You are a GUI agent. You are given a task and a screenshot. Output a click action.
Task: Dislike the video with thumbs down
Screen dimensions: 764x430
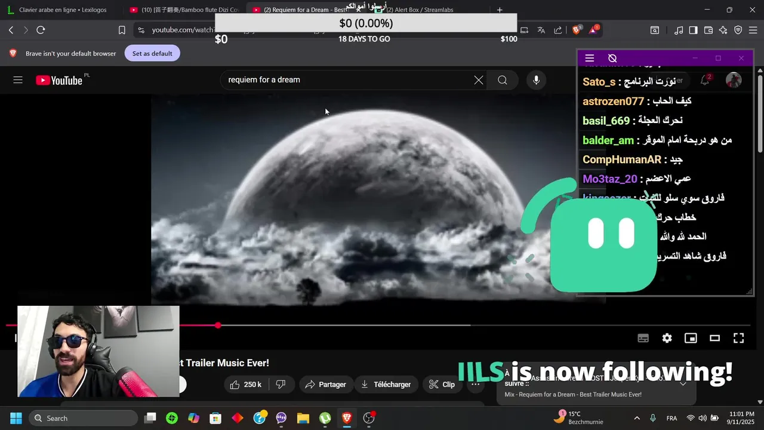(281, 385)
